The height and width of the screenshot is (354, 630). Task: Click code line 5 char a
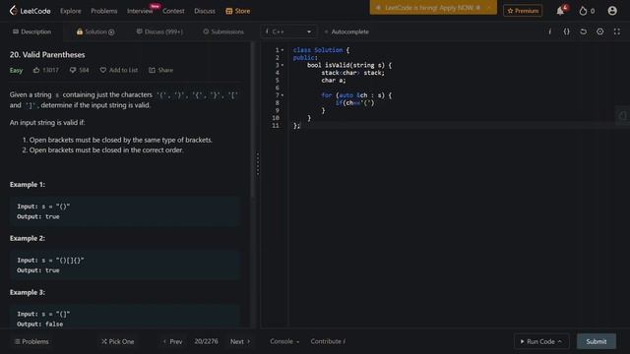(x=333, y=81)
